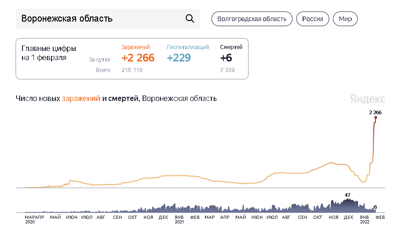Click the +6 daily deaths figure
The height and width of the screenshot is (234, 393).
[x=226, y=58]
